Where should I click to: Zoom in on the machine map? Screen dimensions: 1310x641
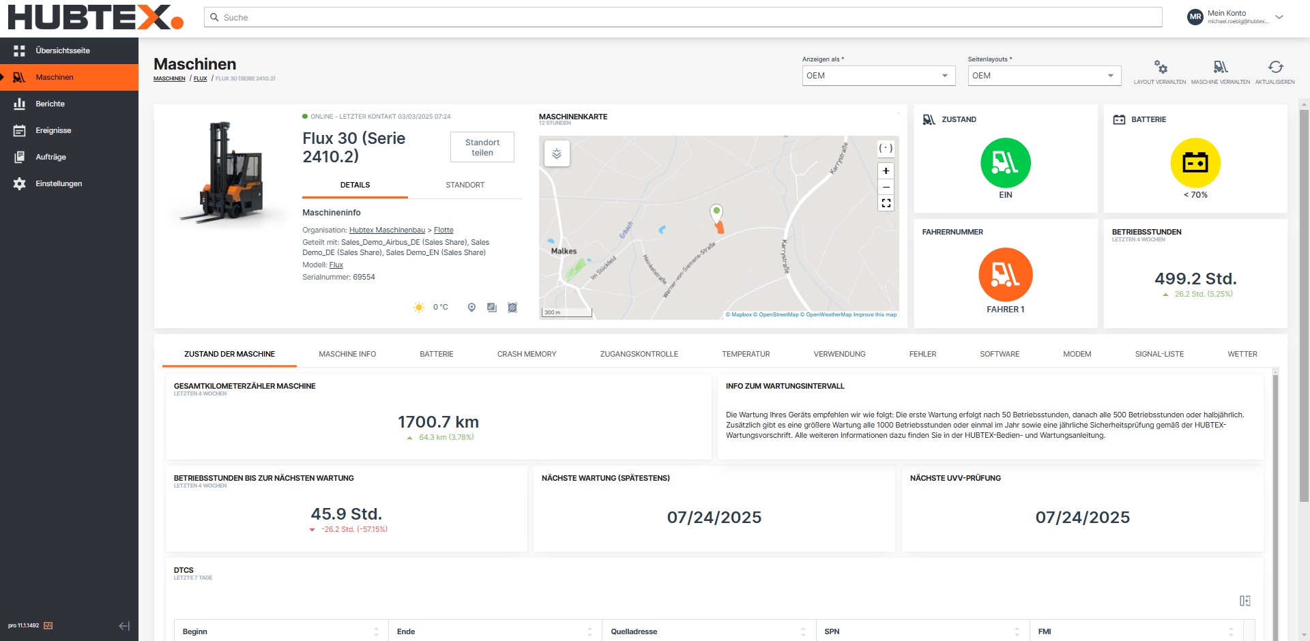(x=886, y=171)
